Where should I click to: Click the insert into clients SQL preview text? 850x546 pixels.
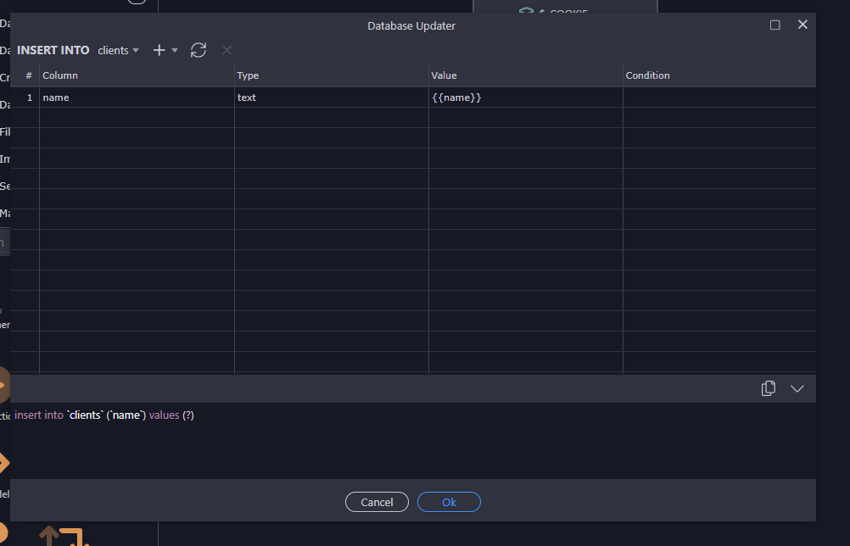click(x=102, y=415)
